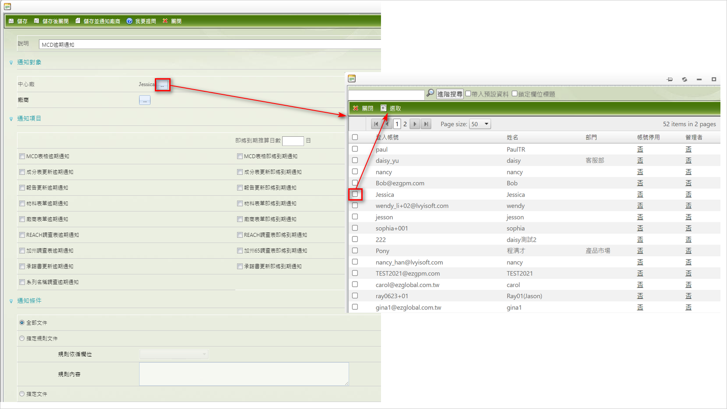Toggle the select-all header checkbox

tap(355, 137)
